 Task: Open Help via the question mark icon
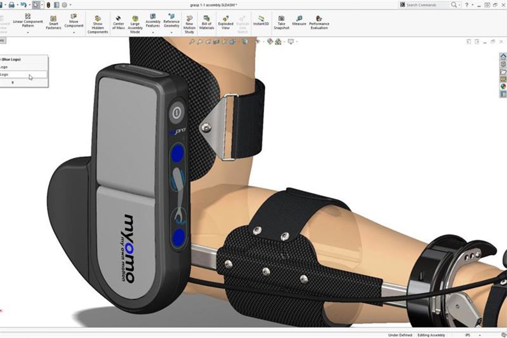click(467, 5)
